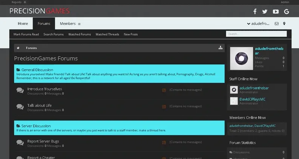
Task: Click the Forums breadcrumb link
Action: pyautogui.click(x=31, y=48)
